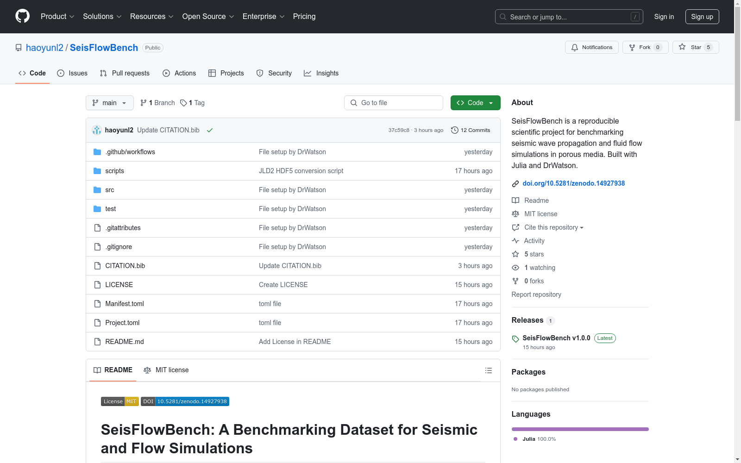The height and width of the screenshot is (463, 741).
Task: Open the Insights tab
Action: coord(321,73)
